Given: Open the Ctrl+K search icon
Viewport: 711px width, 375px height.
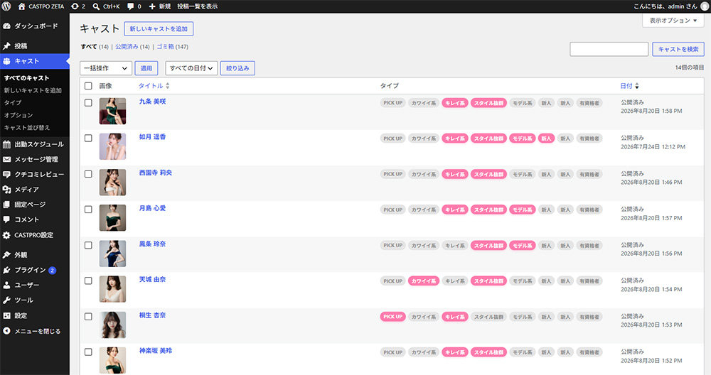Looking at the screenshot, I should coord(96,6).
